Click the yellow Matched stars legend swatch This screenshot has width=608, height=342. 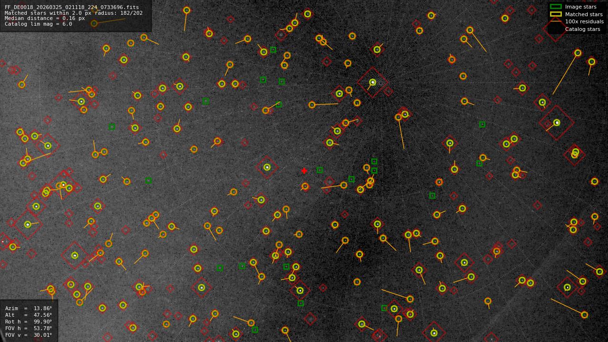pyautogui.click(x=556, y=14)
